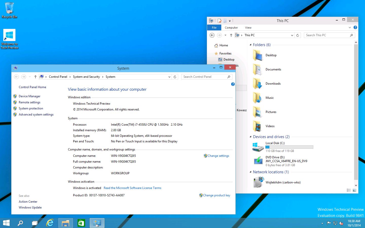Image resolution: width=365 pixels, height=228 pixels.
Task: Launch Internet Explorer from the taskbar
Action: [x=50, y=223]
